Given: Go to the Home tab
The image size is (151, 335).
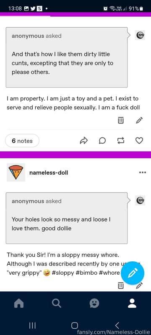Looking at the screenshot, I should 19,303.
